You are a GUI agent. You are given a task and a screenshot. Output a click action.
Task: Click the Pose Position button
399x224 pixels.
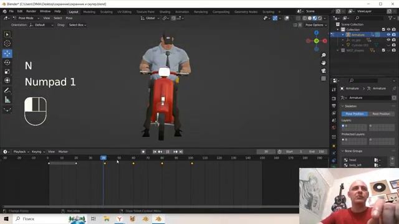[x=355, y=114]
